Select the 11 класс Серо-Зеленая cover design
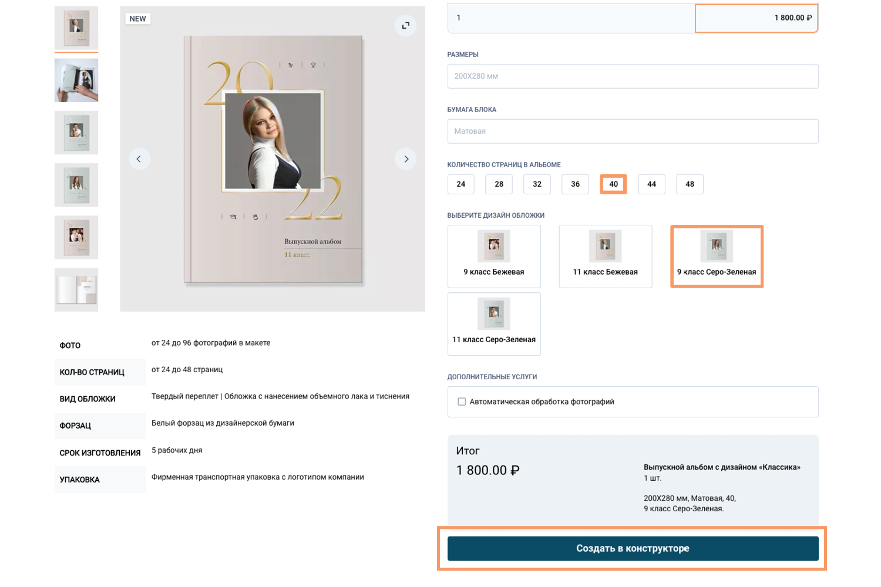Image resolution: width=881 pixels, height=587 pixels. coord(494,324)
